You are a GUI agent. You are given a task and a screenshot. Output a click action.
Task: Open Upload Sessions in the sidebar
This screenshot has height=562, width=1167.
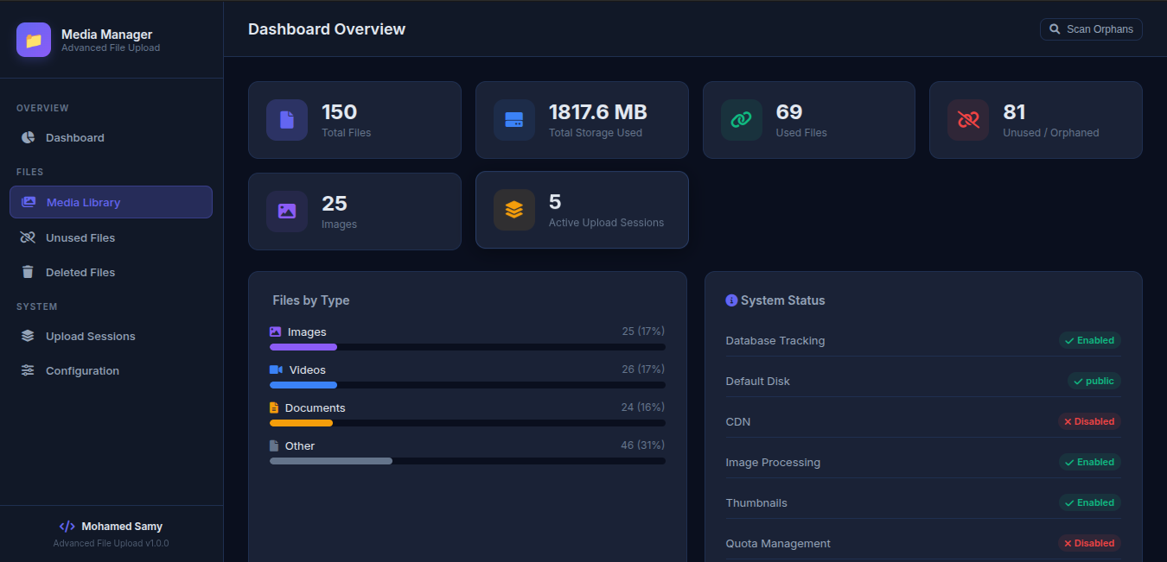pos(111,336)
